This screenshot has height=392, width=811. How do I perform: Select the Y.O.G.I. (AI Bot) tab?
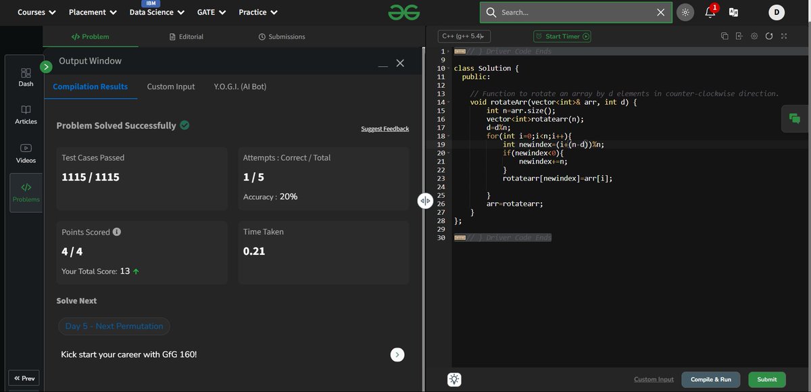coord(240,87)
